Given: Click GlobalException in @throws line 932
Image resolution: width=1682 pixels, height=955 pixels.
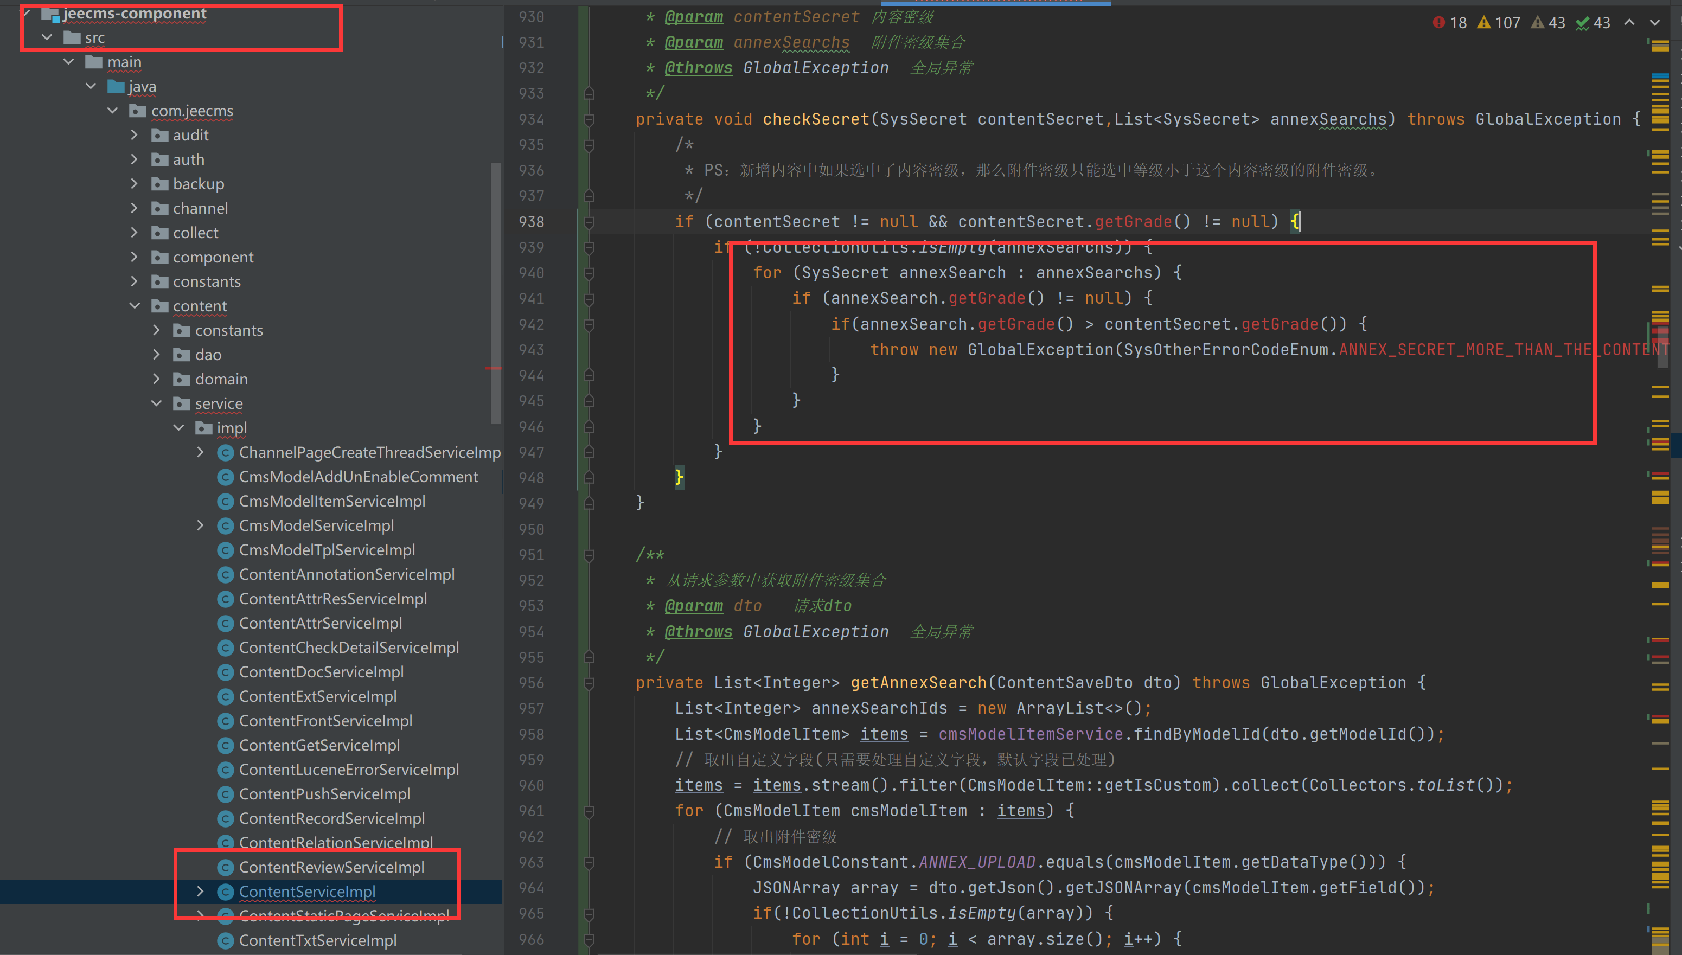Looking at the screenshot, I should tap(815, 68).
